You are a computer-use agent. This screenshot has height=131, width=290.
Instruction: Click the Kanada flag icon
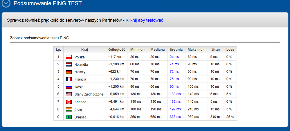tap(69, 102)
